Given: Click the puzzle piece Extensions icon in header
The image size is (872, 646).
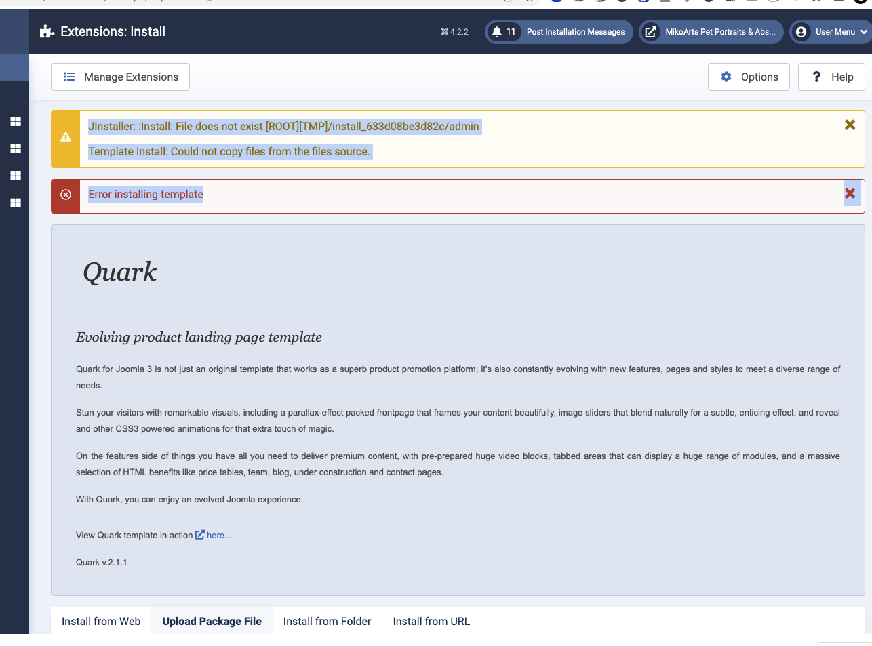Looking at the screenshot, I should (47, 32).
